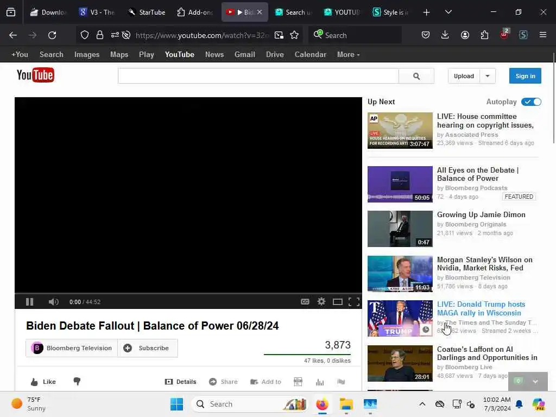View site security padlock info
Image resolution: width=556 pixels, height=417 pixels.
(x=100, y=35)
